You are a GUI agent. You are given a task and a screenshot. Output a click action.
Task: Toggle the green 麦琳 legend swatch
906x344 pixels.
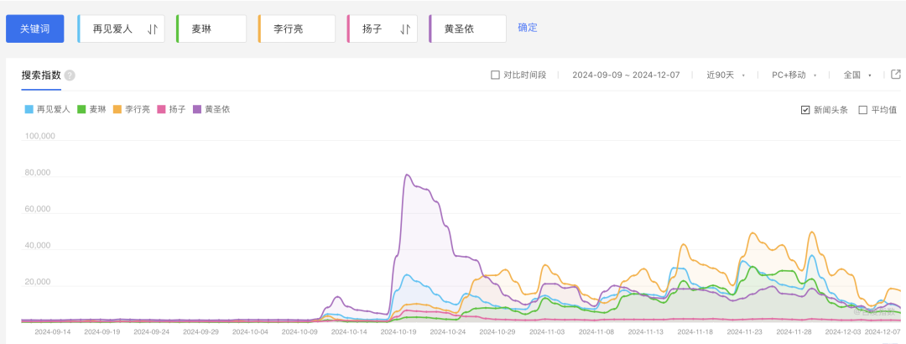82,109
